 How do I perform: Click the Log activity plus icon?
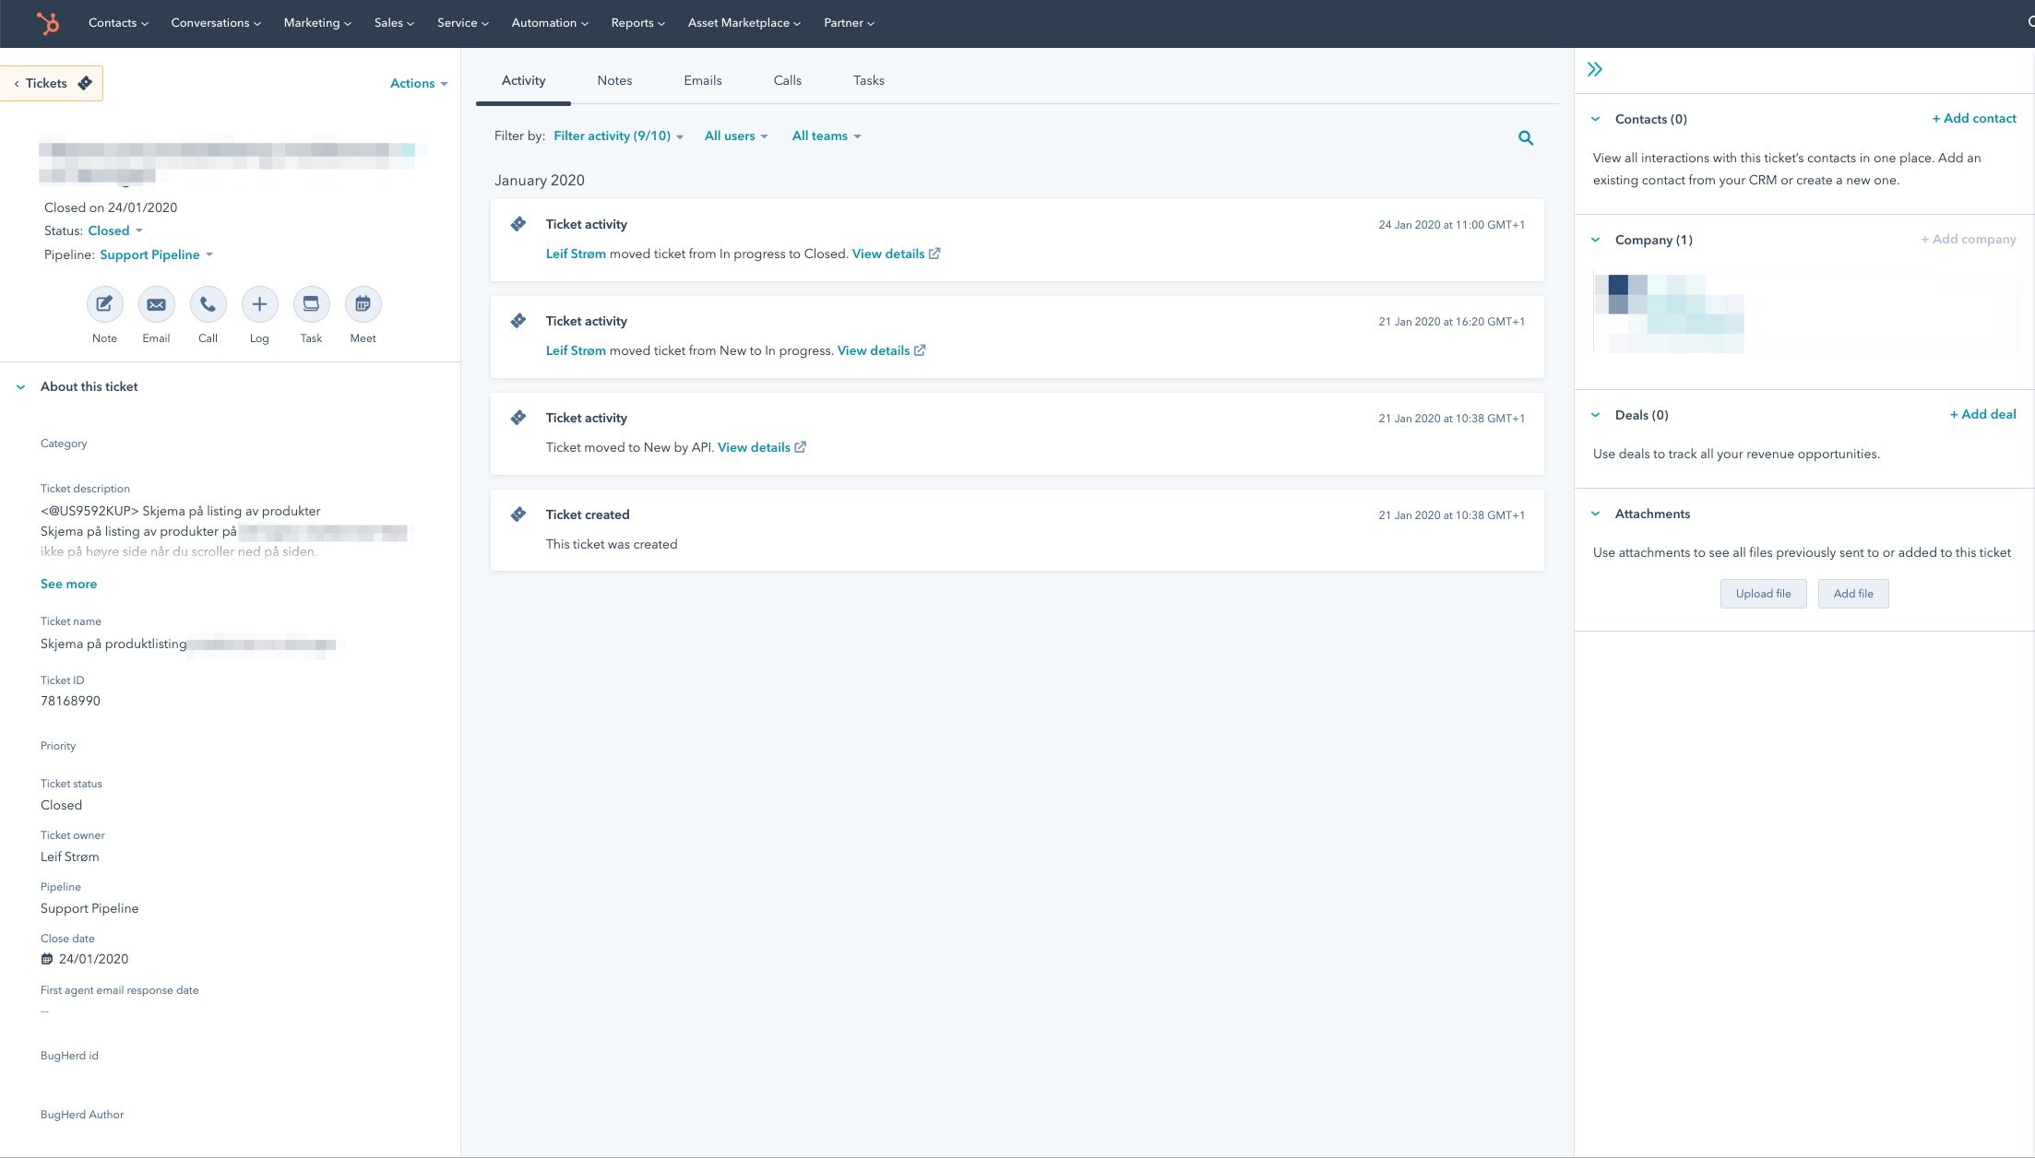tap(259, 304)
